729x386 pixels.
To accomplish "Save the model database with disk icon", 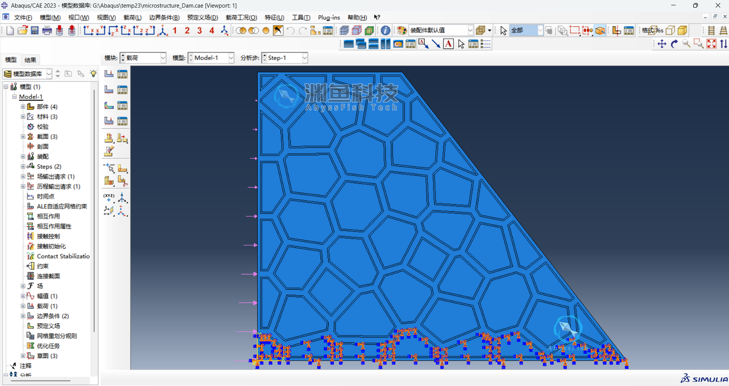I will (x=35, y=31).
